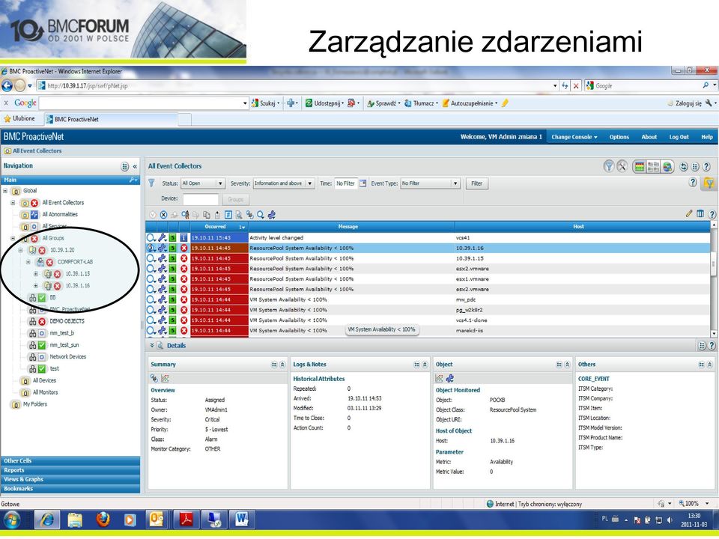Select the grid view icon in All Event Collectors header
719x539 pixels.
[x=639, y=166]
